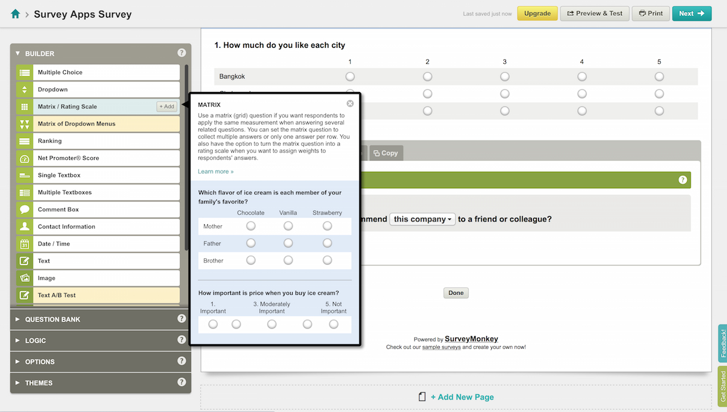Open the "this company" dropdown
727x412 pixels.
[422, 219]
